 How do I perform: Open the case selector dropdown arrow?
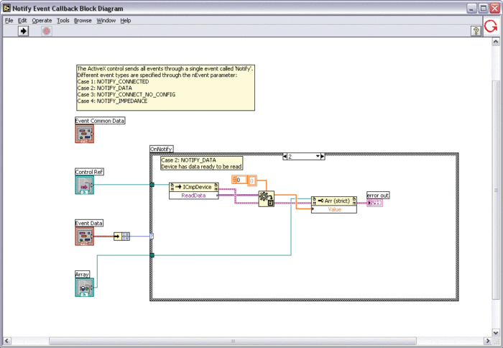(318, 156)
